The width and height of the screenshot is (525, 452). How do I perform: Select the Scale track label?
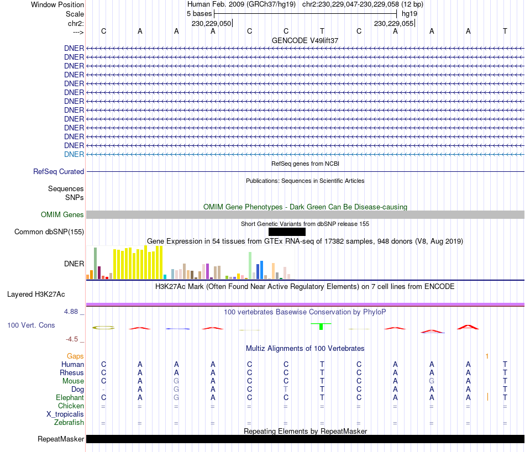[x=75, y=14]
